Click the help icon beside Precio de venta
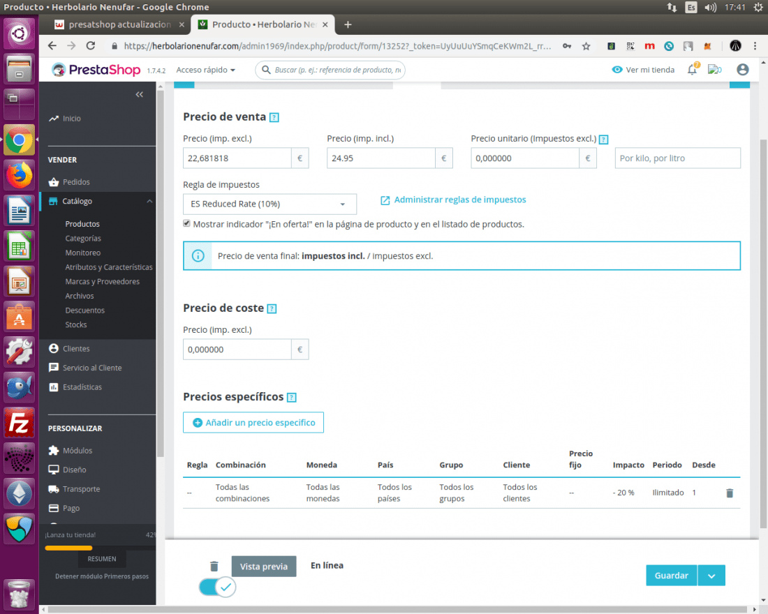The image size is (768, 614). coord(274,117)
